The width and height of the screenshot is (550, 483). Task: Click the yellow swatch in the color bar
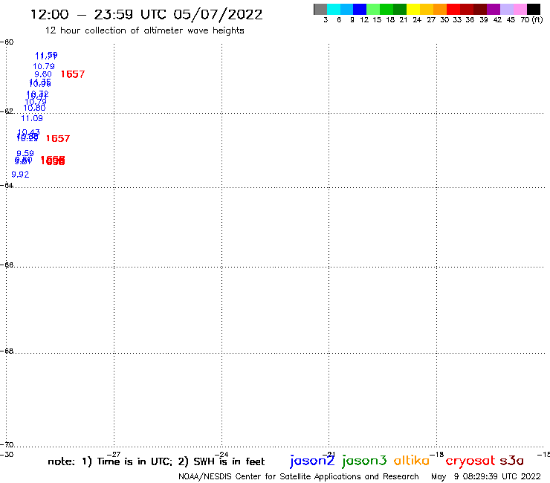pyautogui.click(x=413, y=9)
